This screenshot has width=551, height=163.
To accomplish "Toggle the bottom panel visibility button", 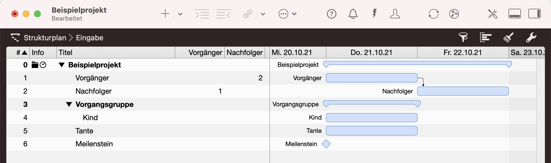I will [x=515, y=14].
